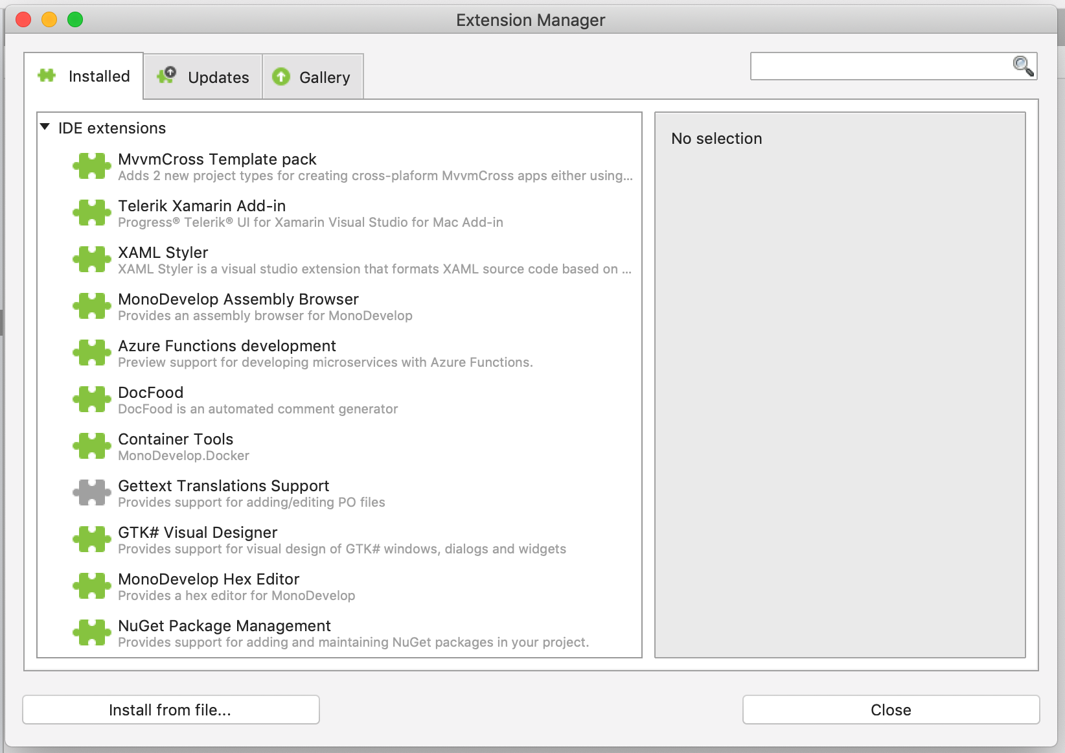Click the GTK# windows, dialogs and widgets description
Viewport: 1065px width, 753px height.
point(342,549)
